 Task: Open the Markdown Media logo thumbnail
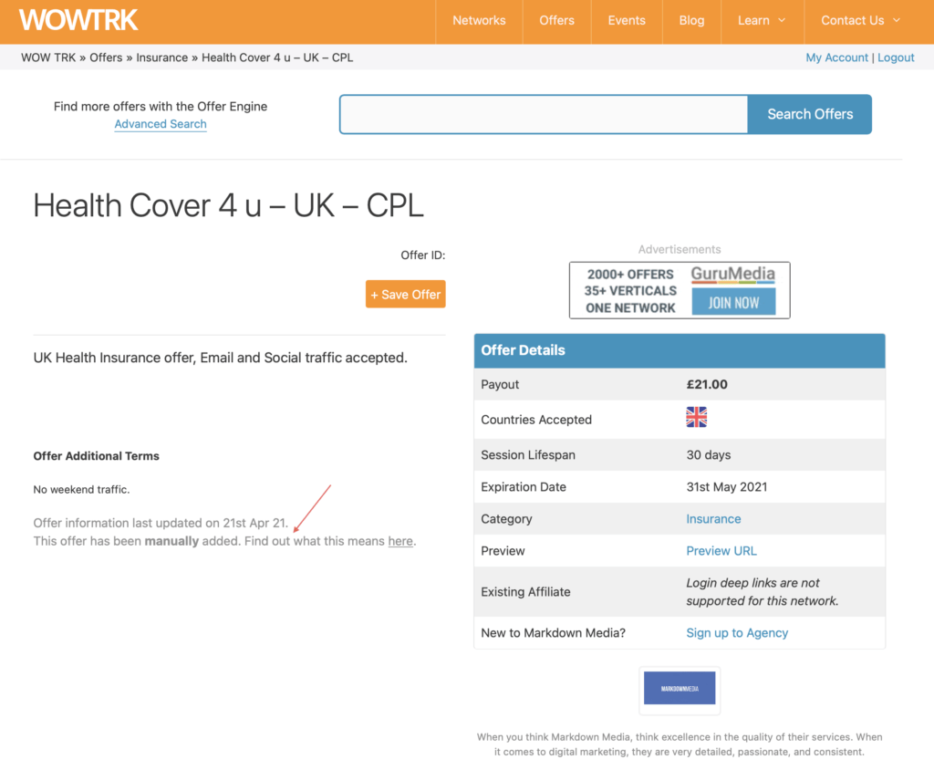coord(680,690)
